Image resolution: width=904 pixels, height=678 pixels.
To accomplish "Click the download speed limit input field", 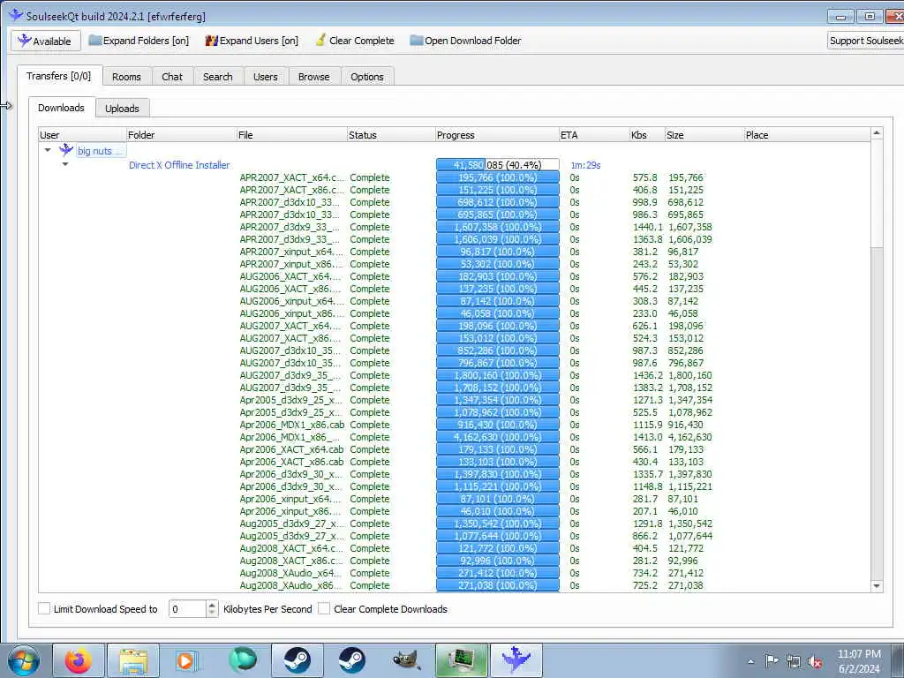I will click(x=187, y=609).
